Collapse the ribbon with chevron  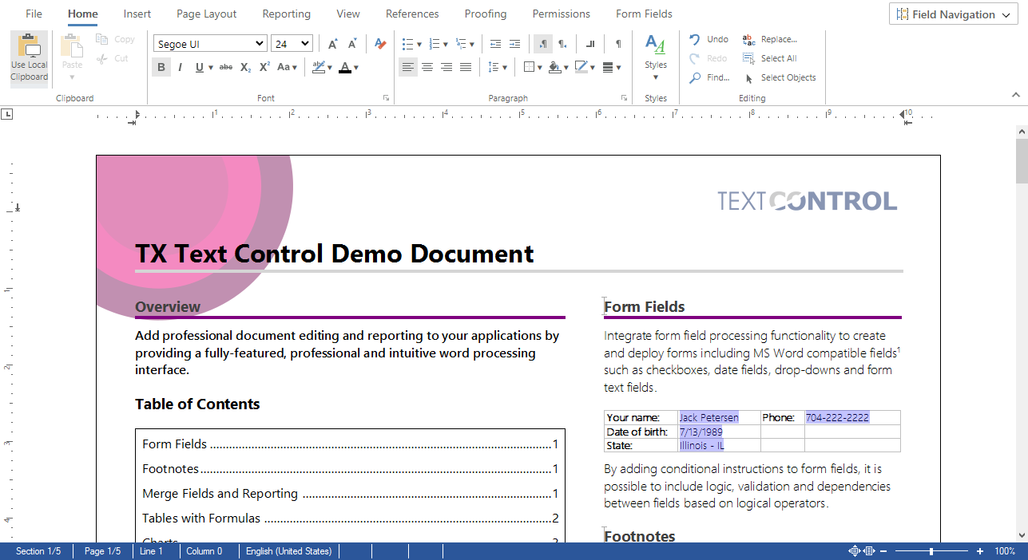tap(1016, 95)
